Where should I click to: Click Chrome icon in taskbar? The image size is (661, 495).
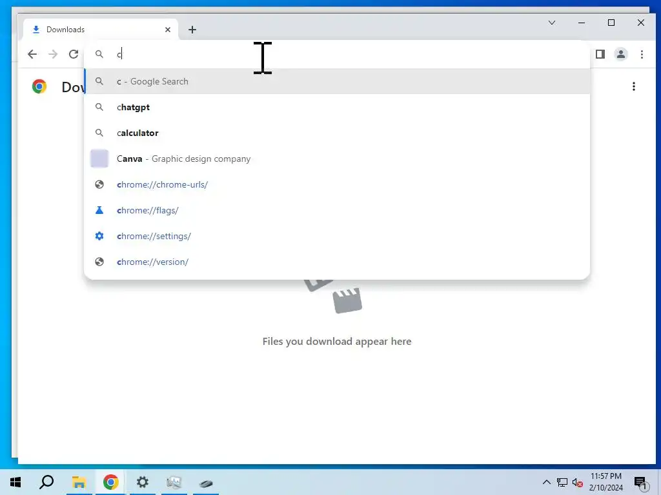click(x=111, y=482)
